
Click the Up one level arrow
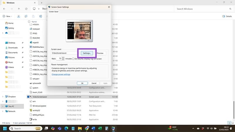19,9
